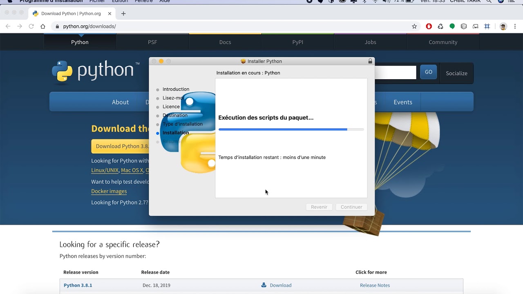Screen dimensions: 523x294
Task: Click the 'Release version' column header
Action: click(81, 272)
